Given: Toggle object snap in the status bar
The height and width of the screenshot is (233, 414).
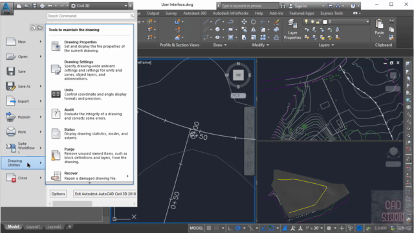Looking at the screenshot, I should [x=272, y=228].
